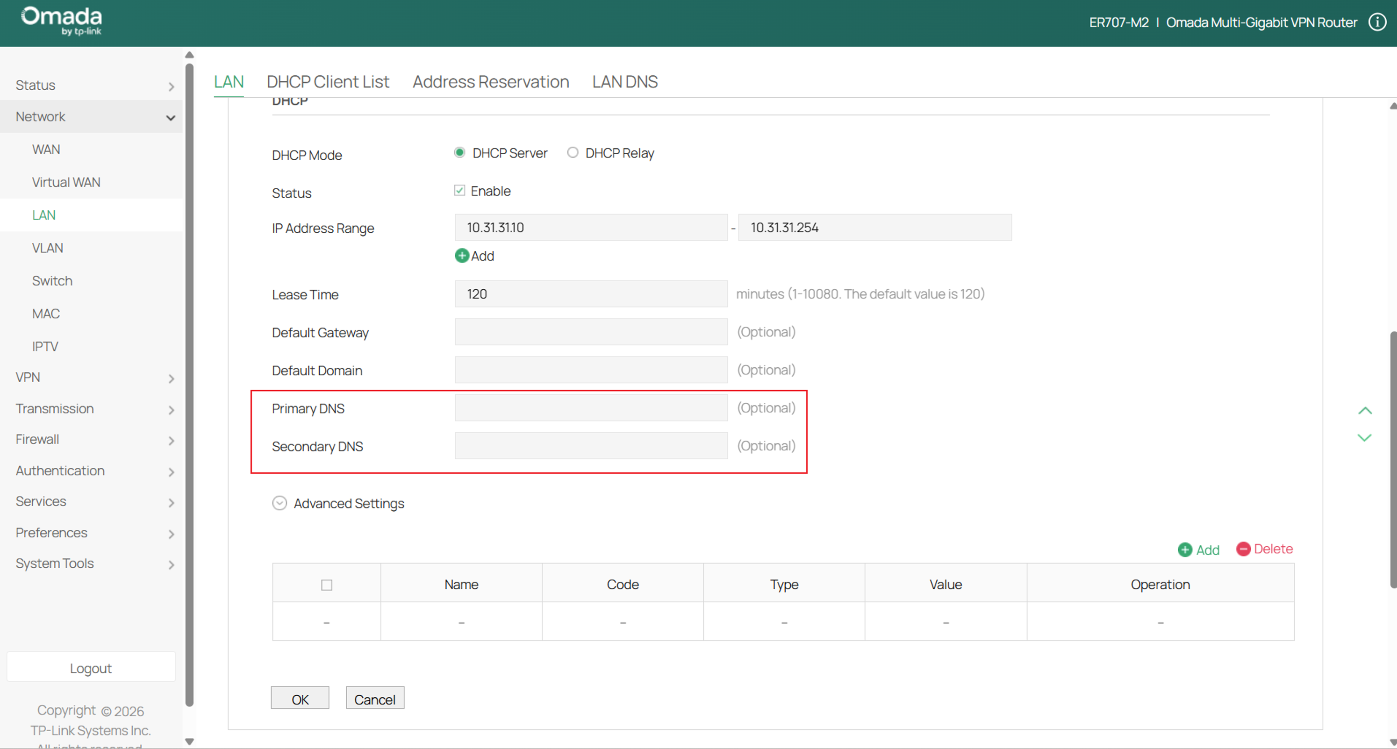This screenshot has height=749, width=1397.
Task: Open the LAN DNS tab
Action: pyautogui.click(x=625, y=82)
